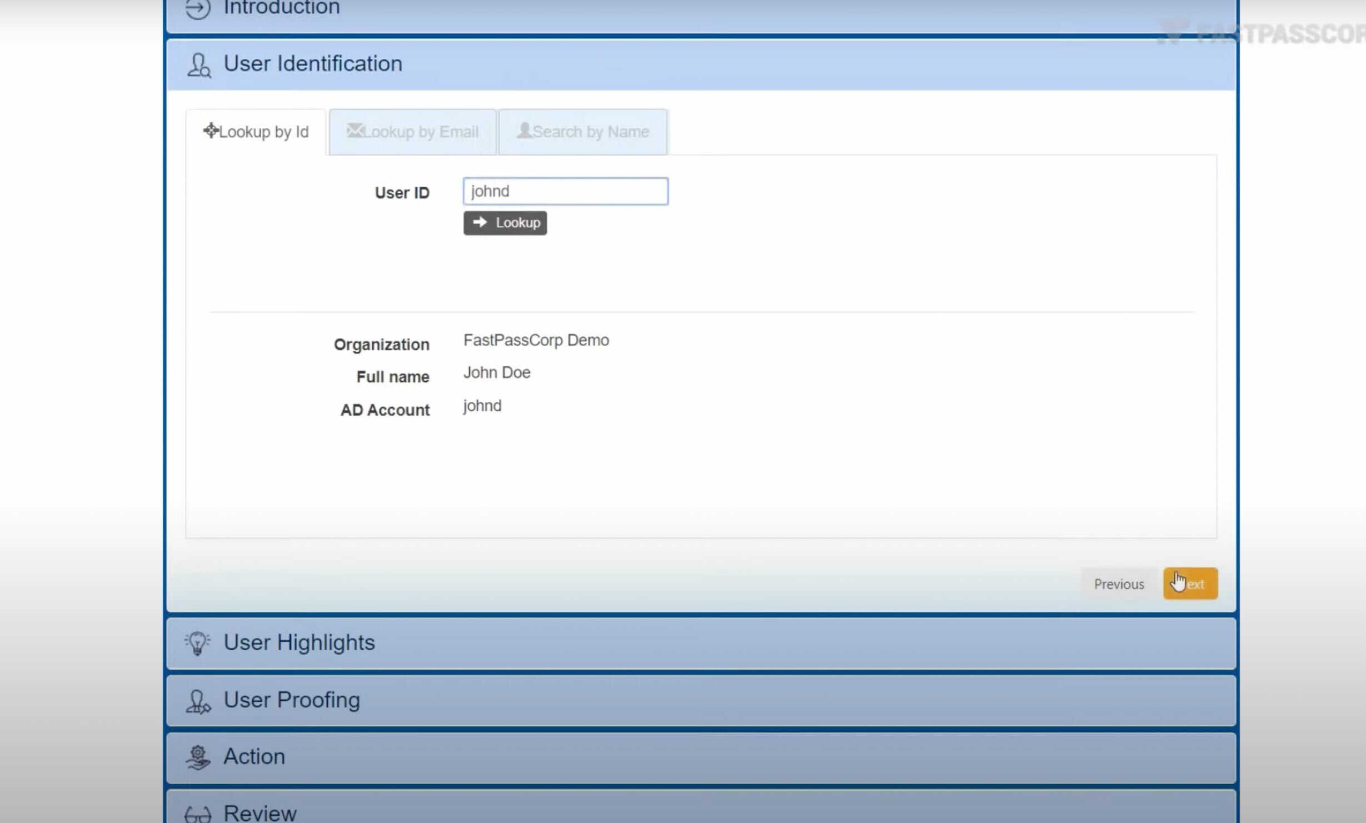Select the Lookup by Id tab
Image resolution: width=1366 pixels, height=823 pixels.
[256, 132]
